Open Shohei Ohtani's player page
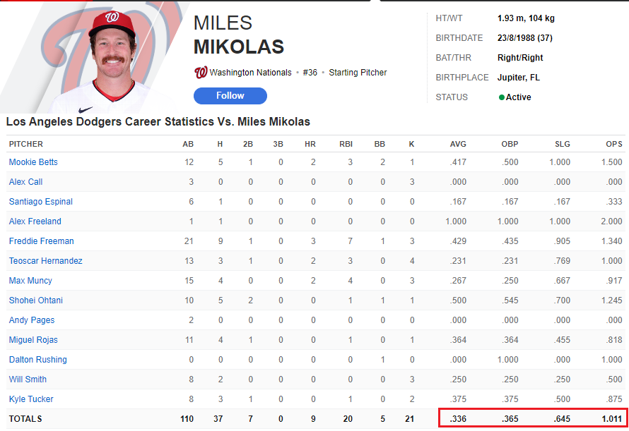 click(x=35, y=301)
